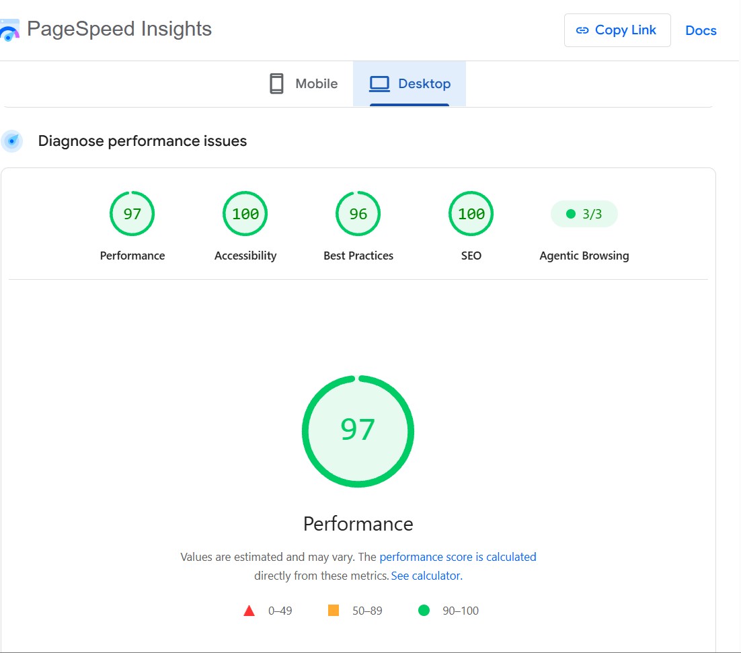Open the performance score is calculated link
This screenshot has width=741, height=653.
(458, 557)
